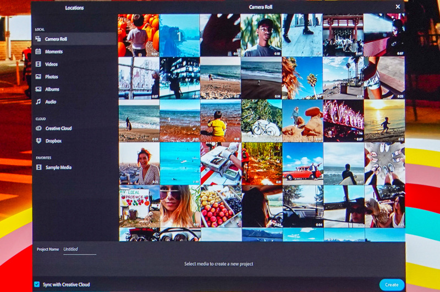Screen dimensions: 440x292
Task: Select the bicycle against rock clip
Action: (262, 121)
